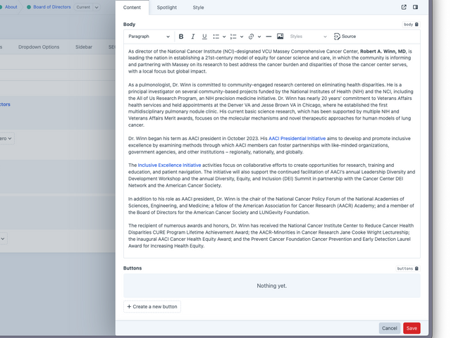Screen dimensions: 451x338
Task: Switch to the Spotlight tab
Action: pyautogui.click(x=167, y=8)
